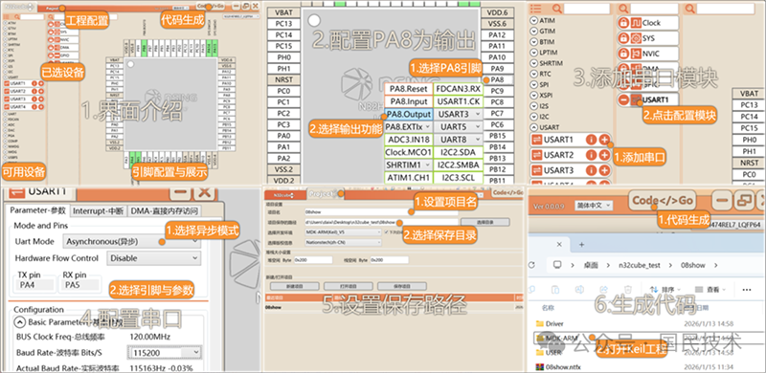The height and width of the screenshot is (373, 766).
Task: Click the TX pin field showing PA4
Action: 35,285
